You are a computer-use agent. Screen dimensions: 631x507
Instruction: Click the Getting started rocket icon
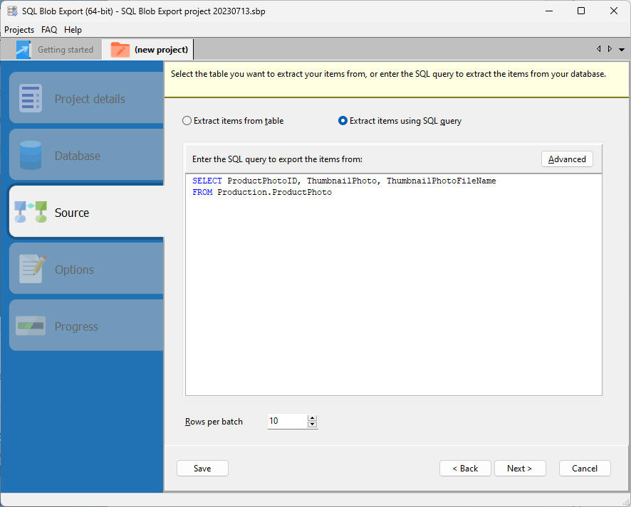24,49
